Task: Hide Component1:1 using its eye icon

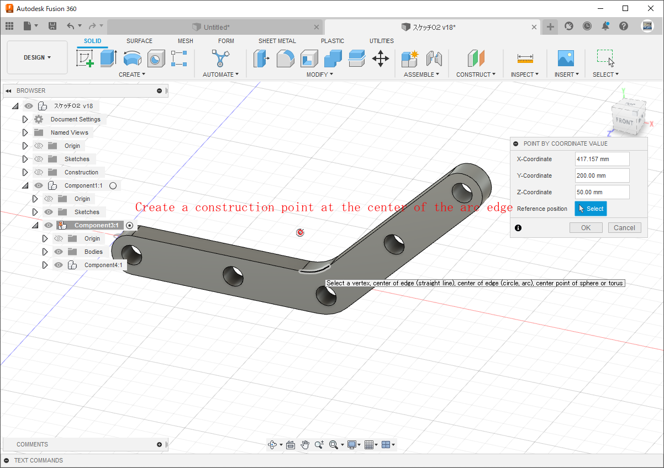Action: (39, 186)
